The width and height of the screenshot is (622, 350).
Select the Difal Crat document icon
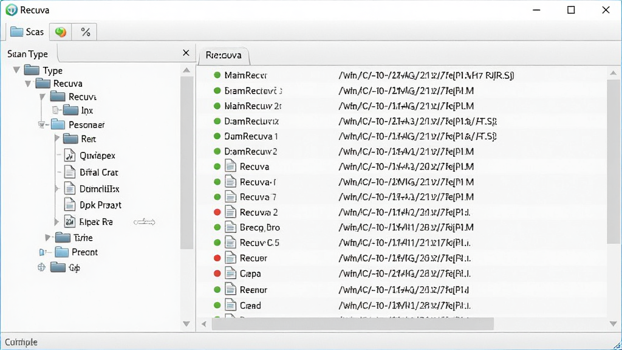[x=69, y=172]
